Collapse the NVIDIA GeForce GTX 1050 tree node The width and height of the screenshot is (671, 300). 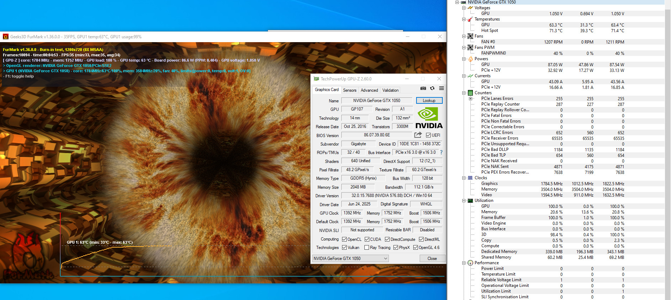pos(457,2)
